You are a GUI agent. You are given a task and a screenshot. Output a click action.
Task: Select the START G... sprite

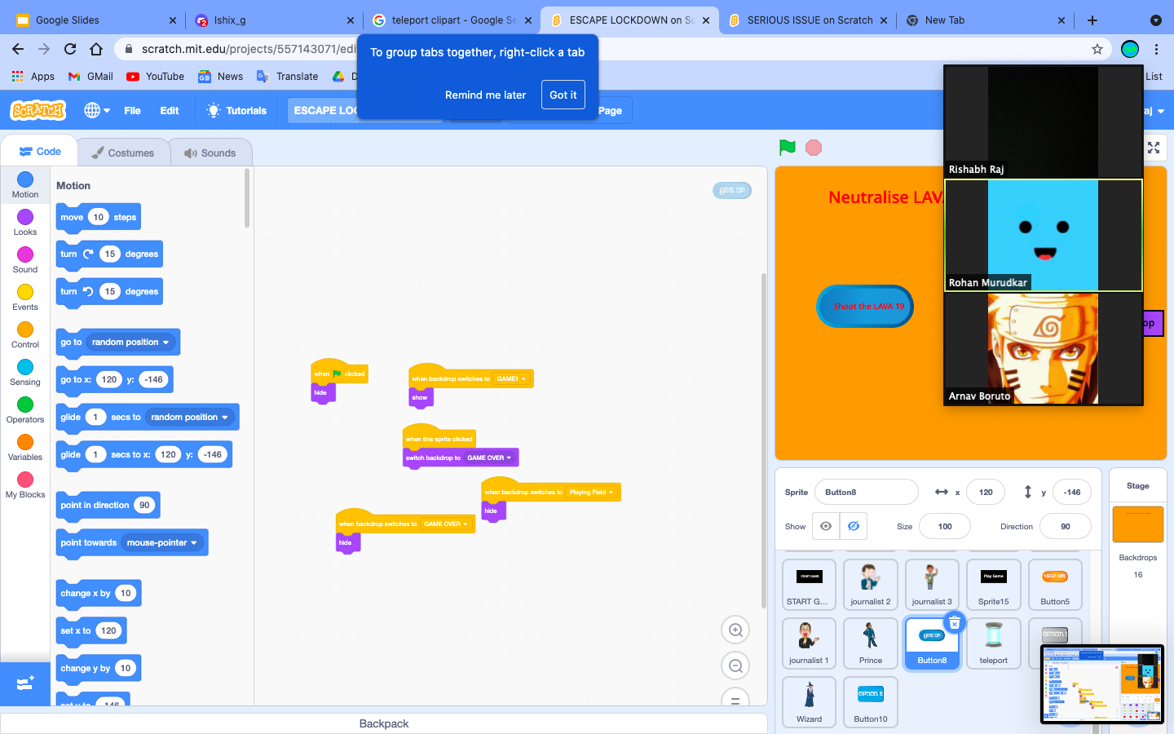pos(809,584)
